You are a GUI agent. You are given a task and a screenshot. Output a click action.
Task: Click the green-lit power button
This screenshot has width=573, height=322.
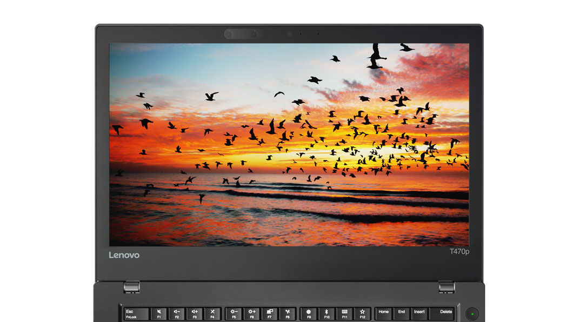coord(472,313)
